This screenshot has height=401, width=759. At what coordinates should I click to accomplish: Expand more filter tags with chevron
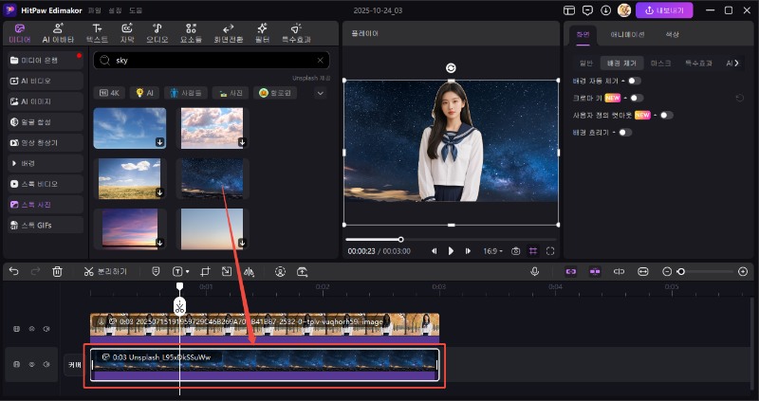[x=320, y=93]
